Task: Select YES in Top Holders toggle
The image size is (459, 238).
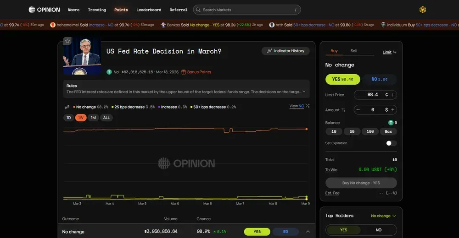Action: 343,230
